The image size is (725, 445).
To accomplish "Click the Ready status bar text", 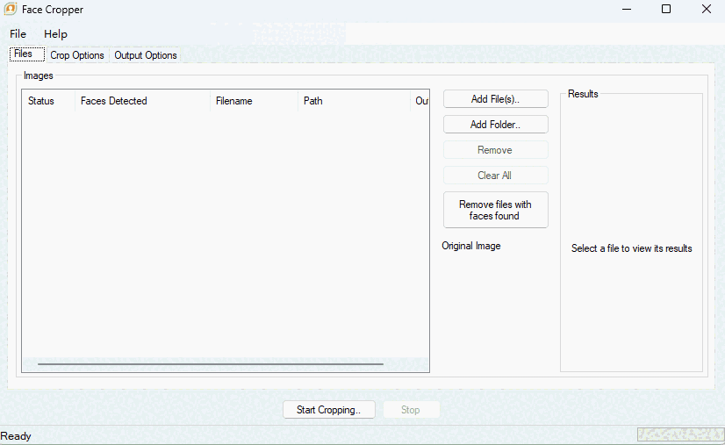I will (x=16, y=436).
